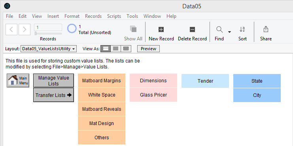This screenshot has width=293, height=146.
Task: Click the Total (Unsorted) text
Action: pos(95,32)
